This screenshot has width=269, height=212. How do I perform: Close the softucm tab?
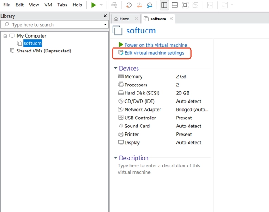click(171, 19)
